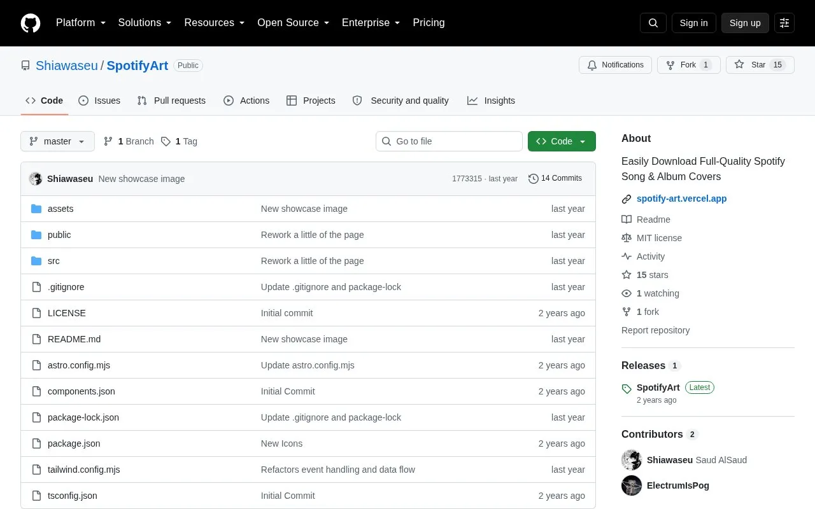Image resolution: width=815 pixels, height=509 pixels.
Task: Open the Insights tab
Action: (491, 101)
